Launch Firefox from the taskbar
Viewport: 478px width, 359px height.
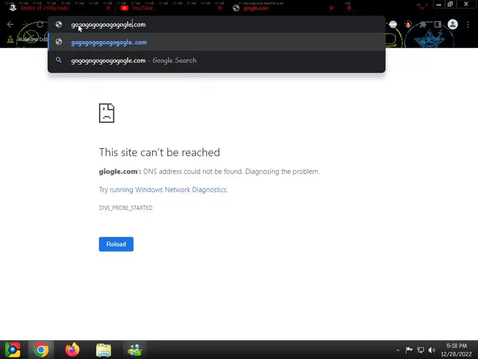click(x=72, y=350)
